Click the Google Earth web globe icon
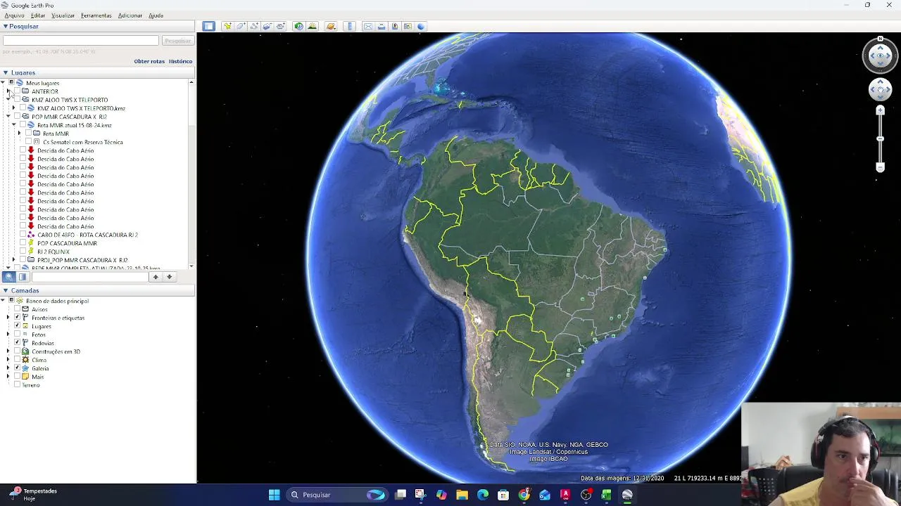The image size is (901, 506). (x=421, y=26)
